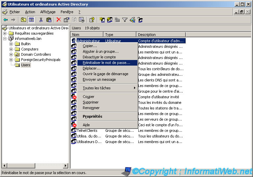Choose Envoyer un message
This screenshot has width=253, height=177.
(x=107, y=79)
